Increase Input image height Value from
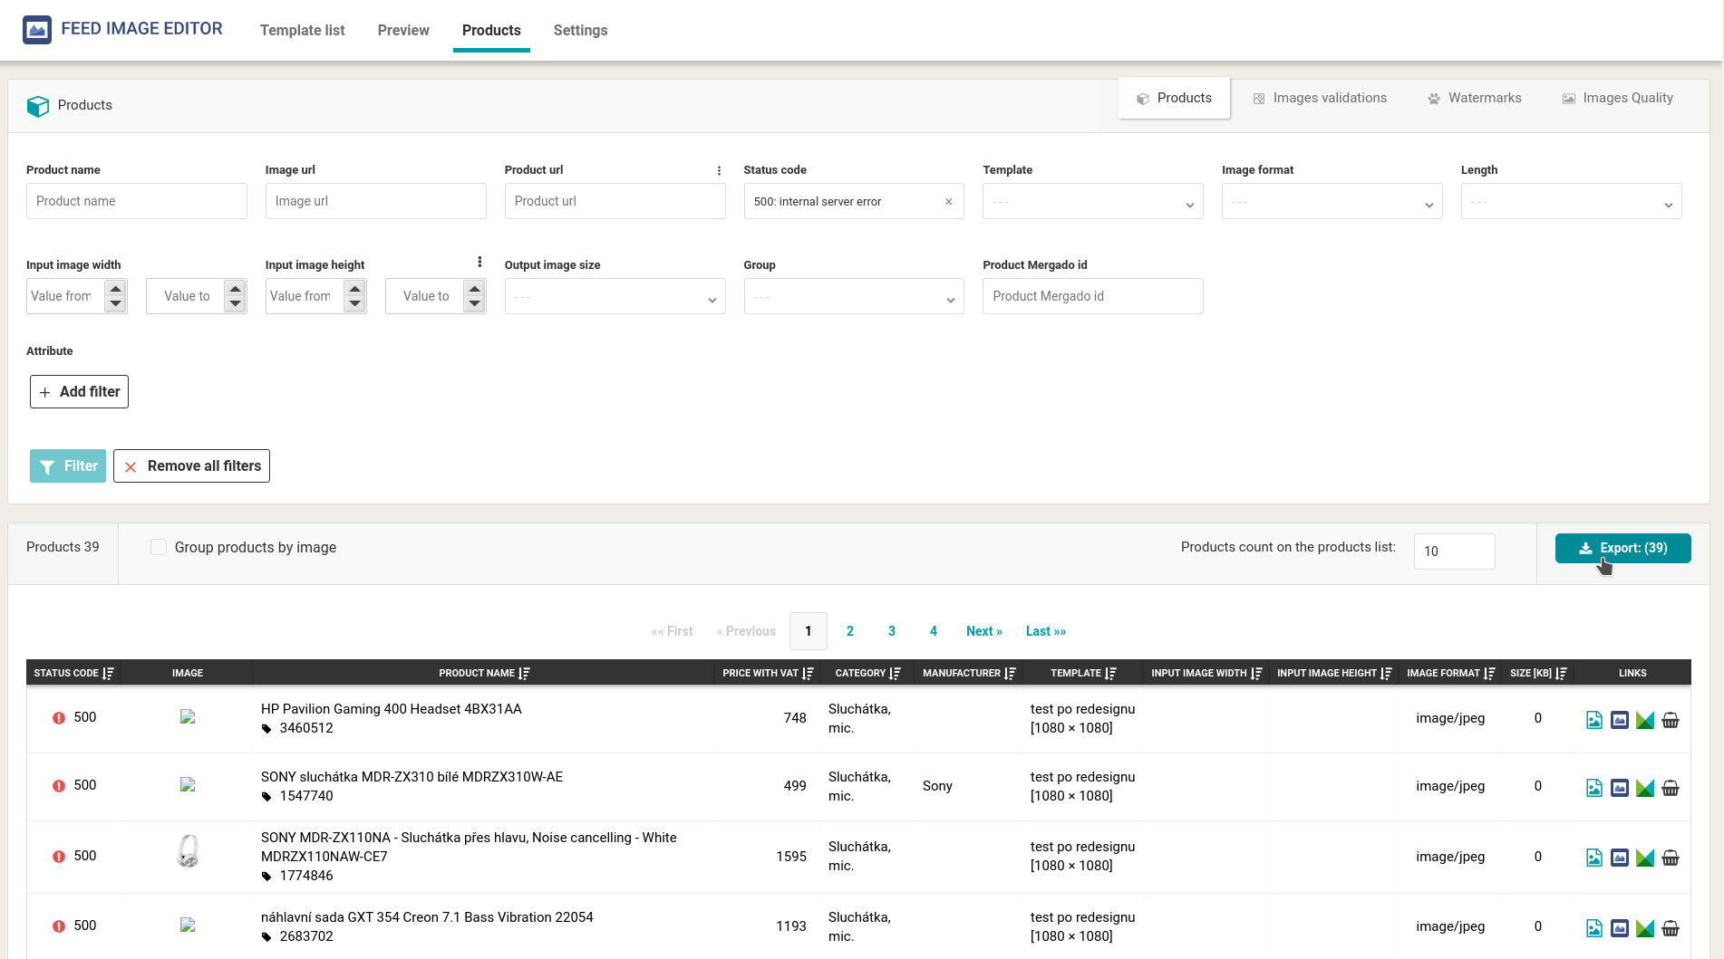Screen dimensions: 1724x959 click(354, 289)
